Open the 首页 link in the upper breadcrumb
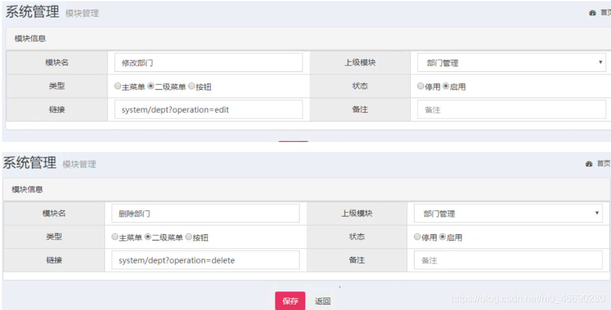The image size is (611, 310). 605,13
